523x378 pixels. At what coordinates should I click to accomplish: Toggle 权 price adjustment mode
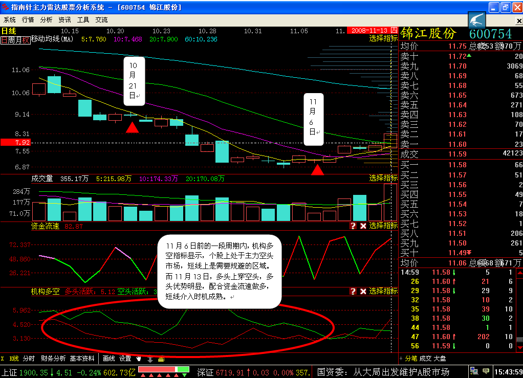coord(26,40)
